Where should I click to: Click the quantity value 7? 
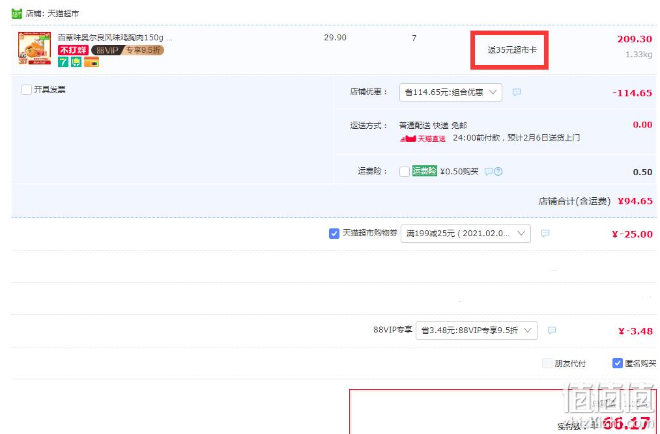coord(414,38)
